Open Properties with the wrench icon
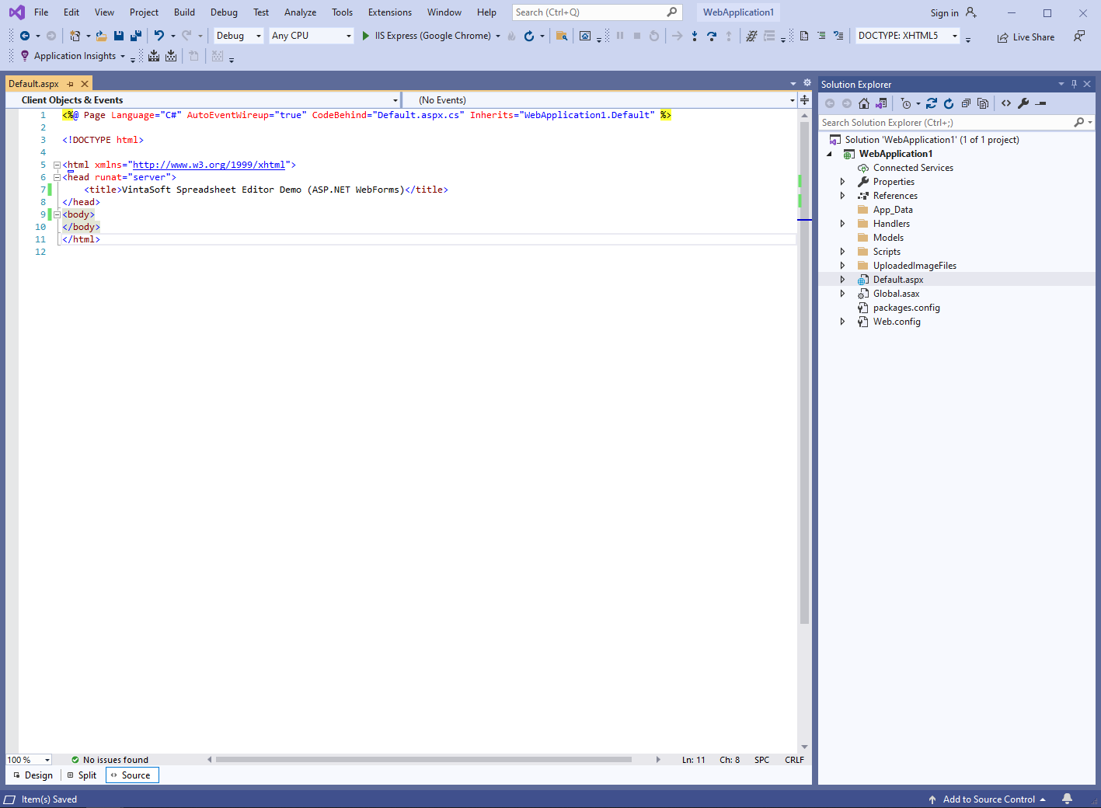 click(1023, 103)
